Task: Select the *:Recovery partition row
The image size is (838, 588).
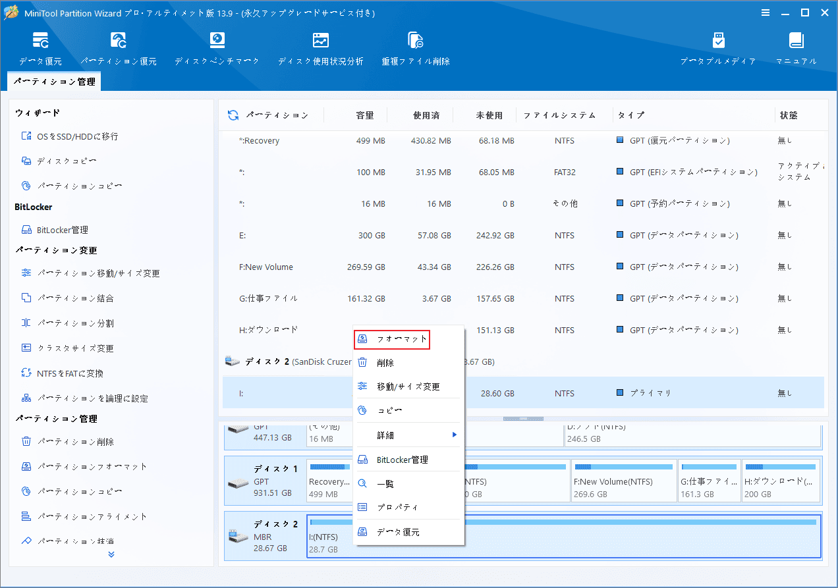Action: (523, 141)
